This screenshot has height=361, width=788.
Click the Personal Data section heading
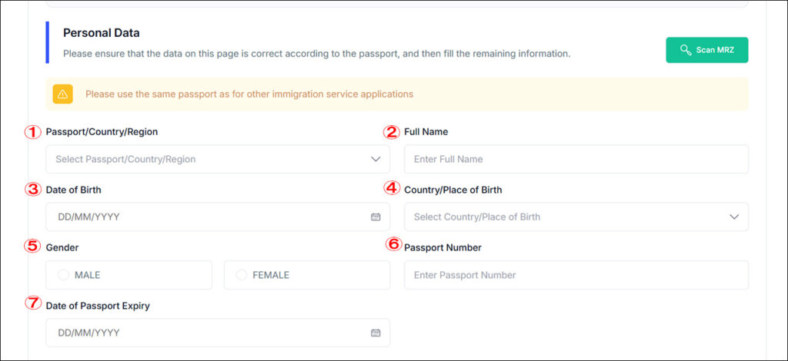102,33
